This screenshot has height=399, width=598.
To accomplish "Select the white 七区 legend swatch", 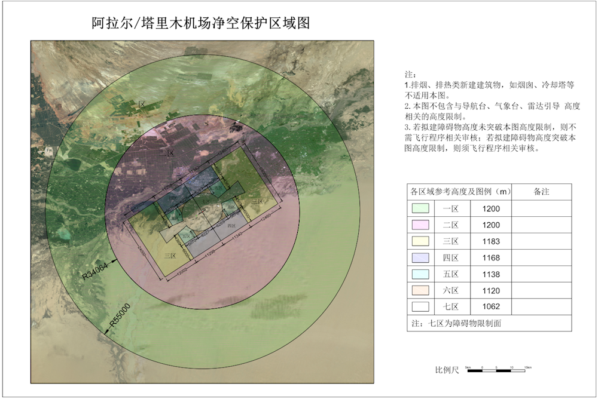I will point(421,307).
